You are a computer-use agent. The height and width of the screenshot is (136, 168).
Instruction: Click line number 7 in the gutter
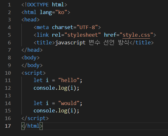pos(9,50)
